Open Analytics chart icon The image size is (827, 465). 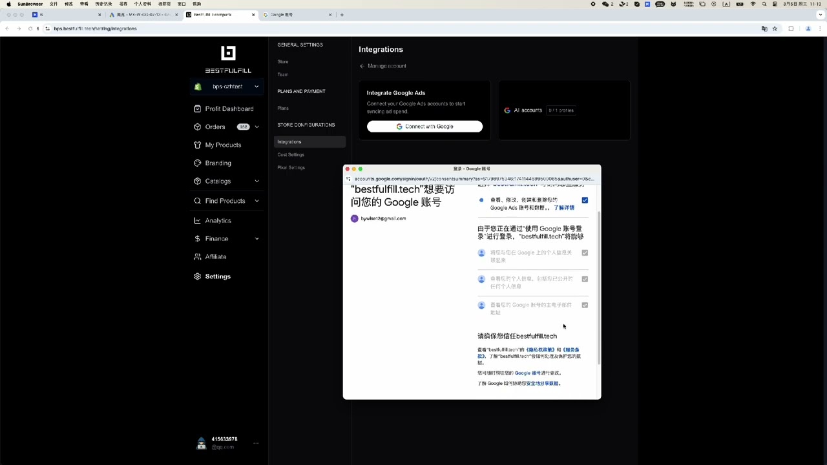click(x=198, y=220)
